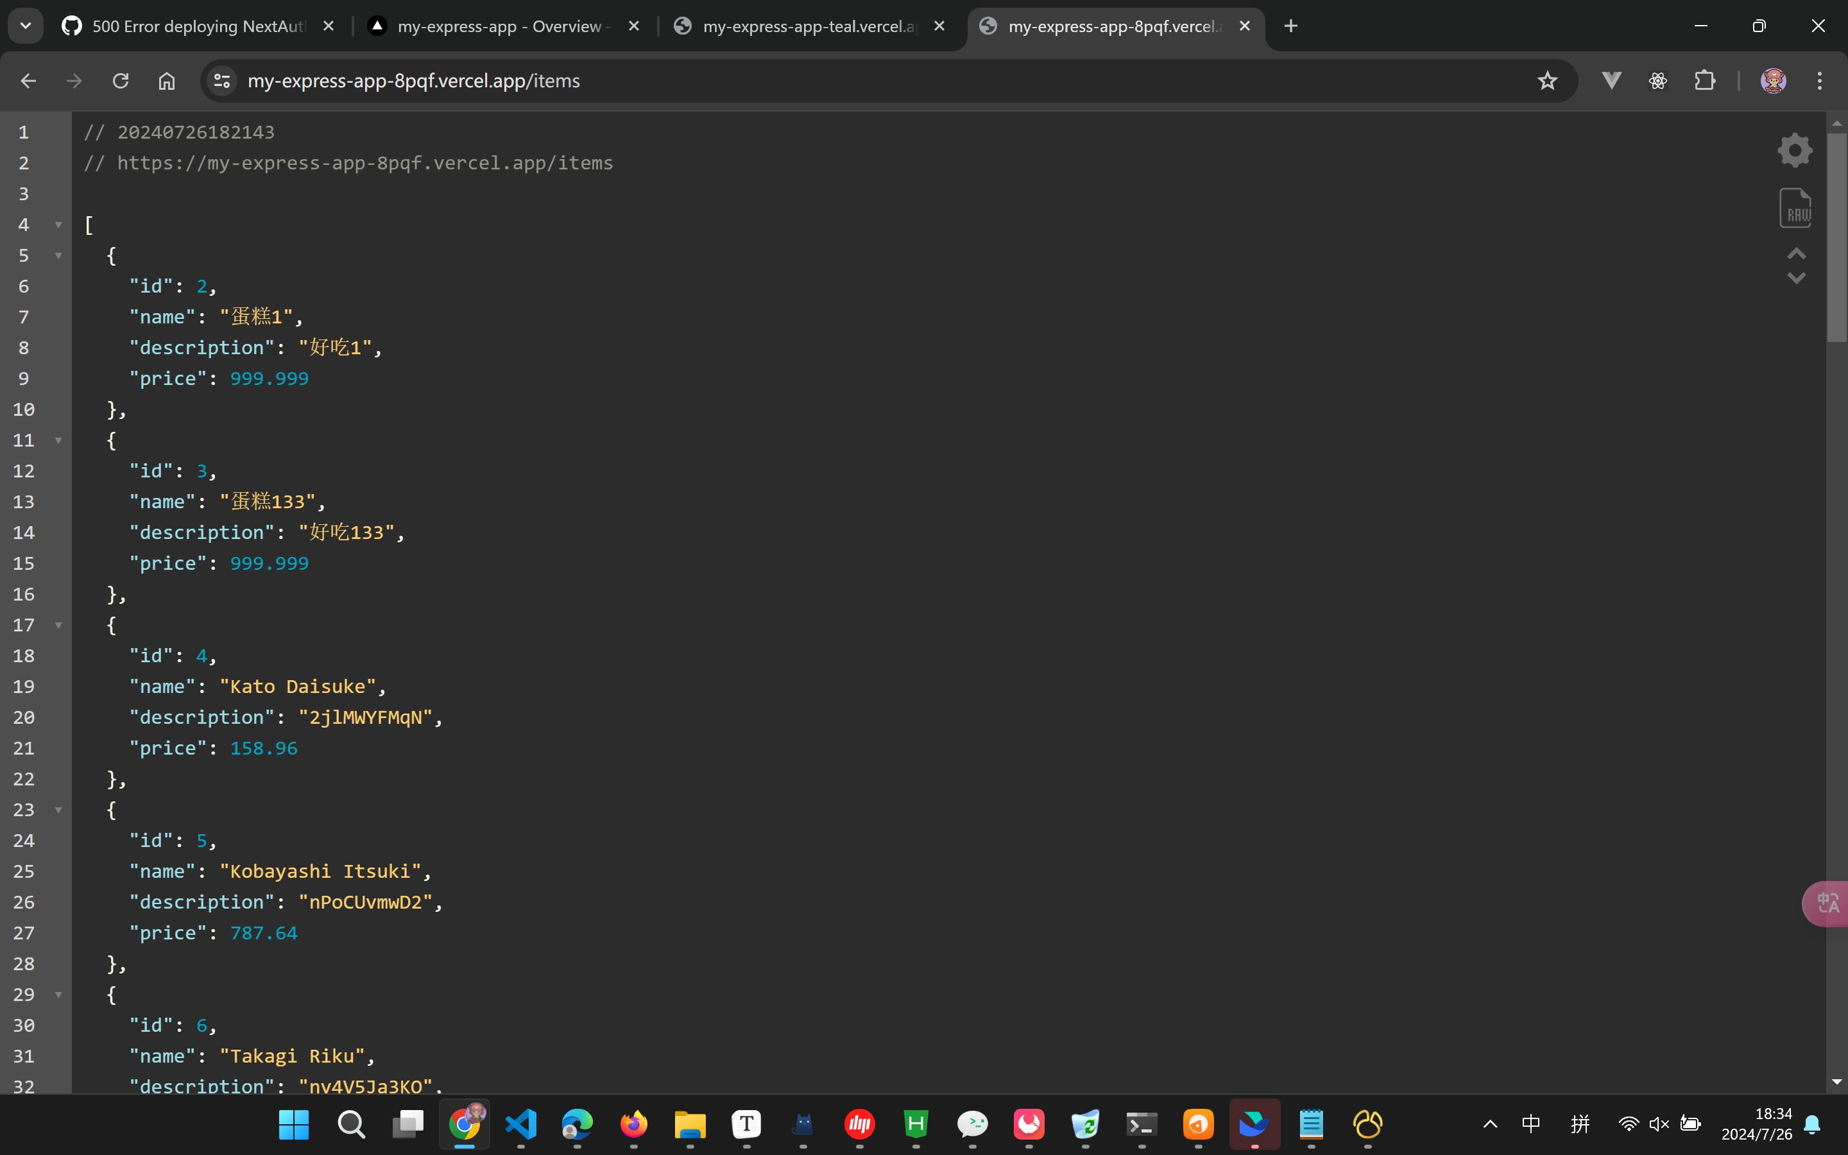The height and width of the screenshot is (1155, 1848).
Task: Go to browser home page
Action: (166, 81)
